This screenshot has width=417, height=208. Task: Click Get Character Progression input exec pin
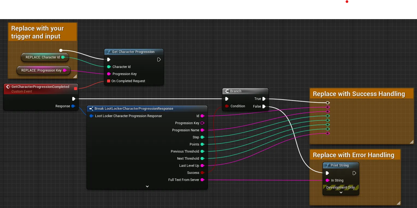pyautogui.click(x=109, y=60)
